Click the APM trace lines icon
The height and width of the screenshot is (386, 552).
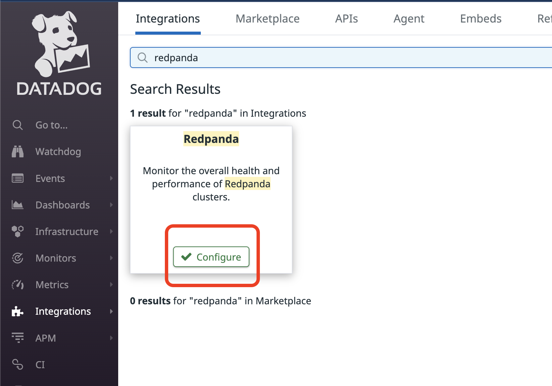point(17,338)
